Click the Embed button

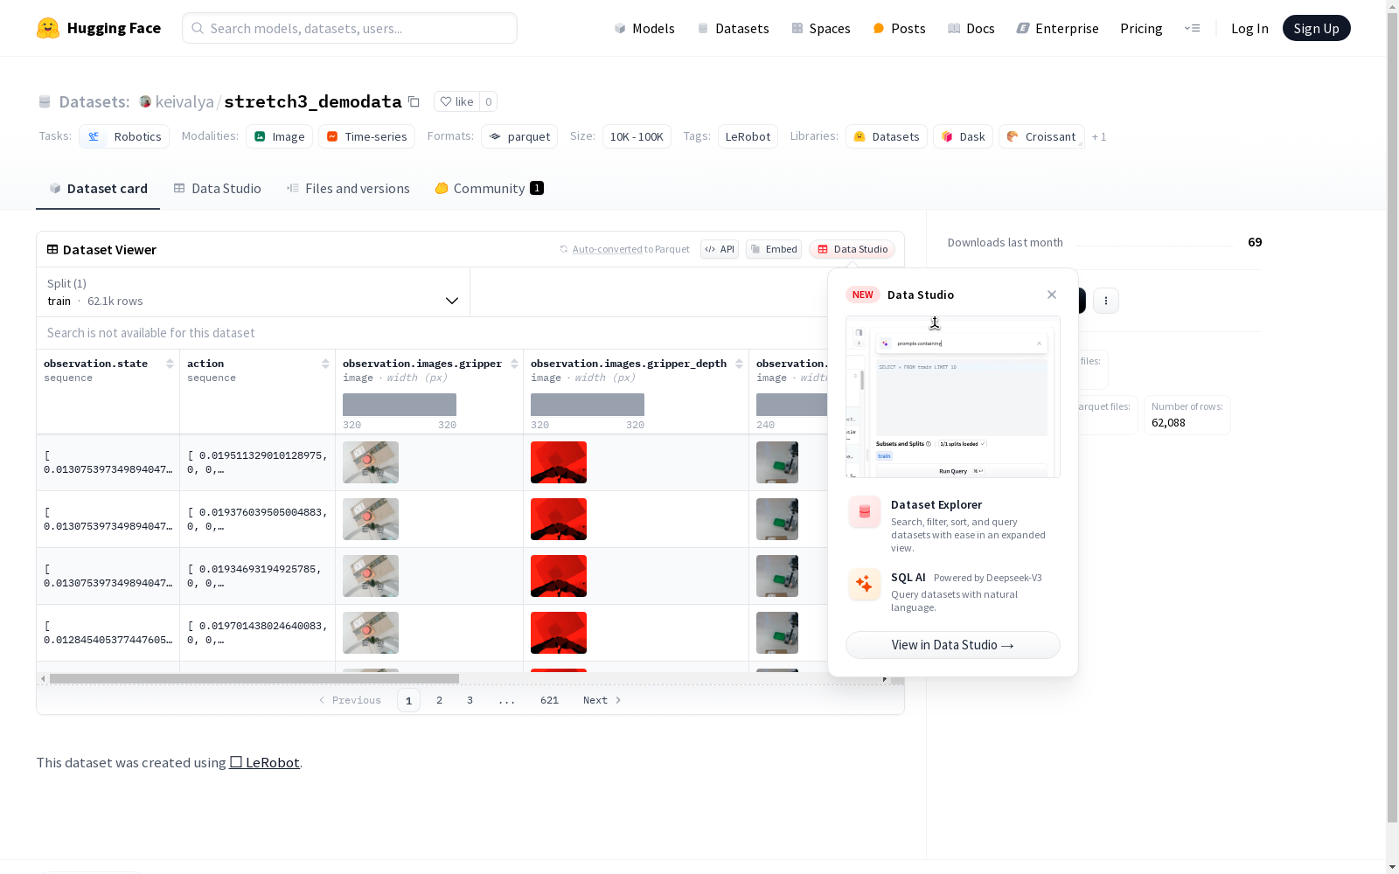pos(774,249)
